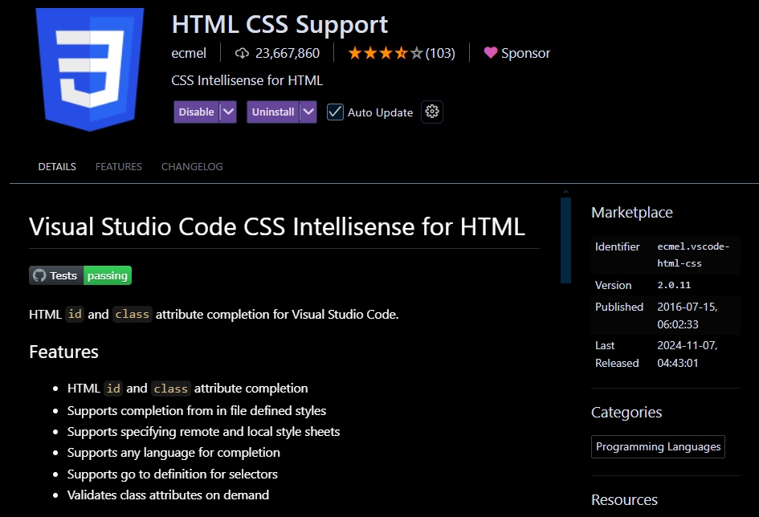This screenshot has width=759, height=517.
Task: Click "Supports specifying remote and local style sheets"
Action: coord(203,431)
